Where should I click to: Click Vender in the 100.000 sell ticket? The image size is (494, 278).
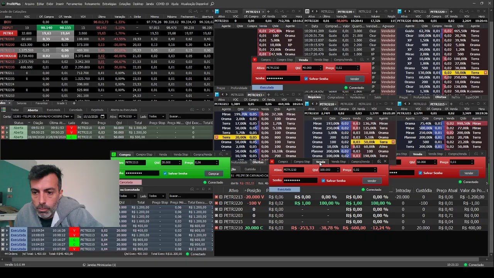coord(372,181)
